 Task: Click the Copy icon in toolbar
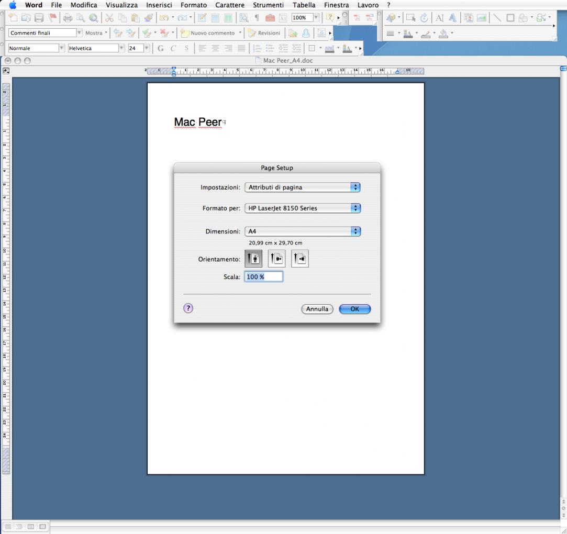coord(123,18)
